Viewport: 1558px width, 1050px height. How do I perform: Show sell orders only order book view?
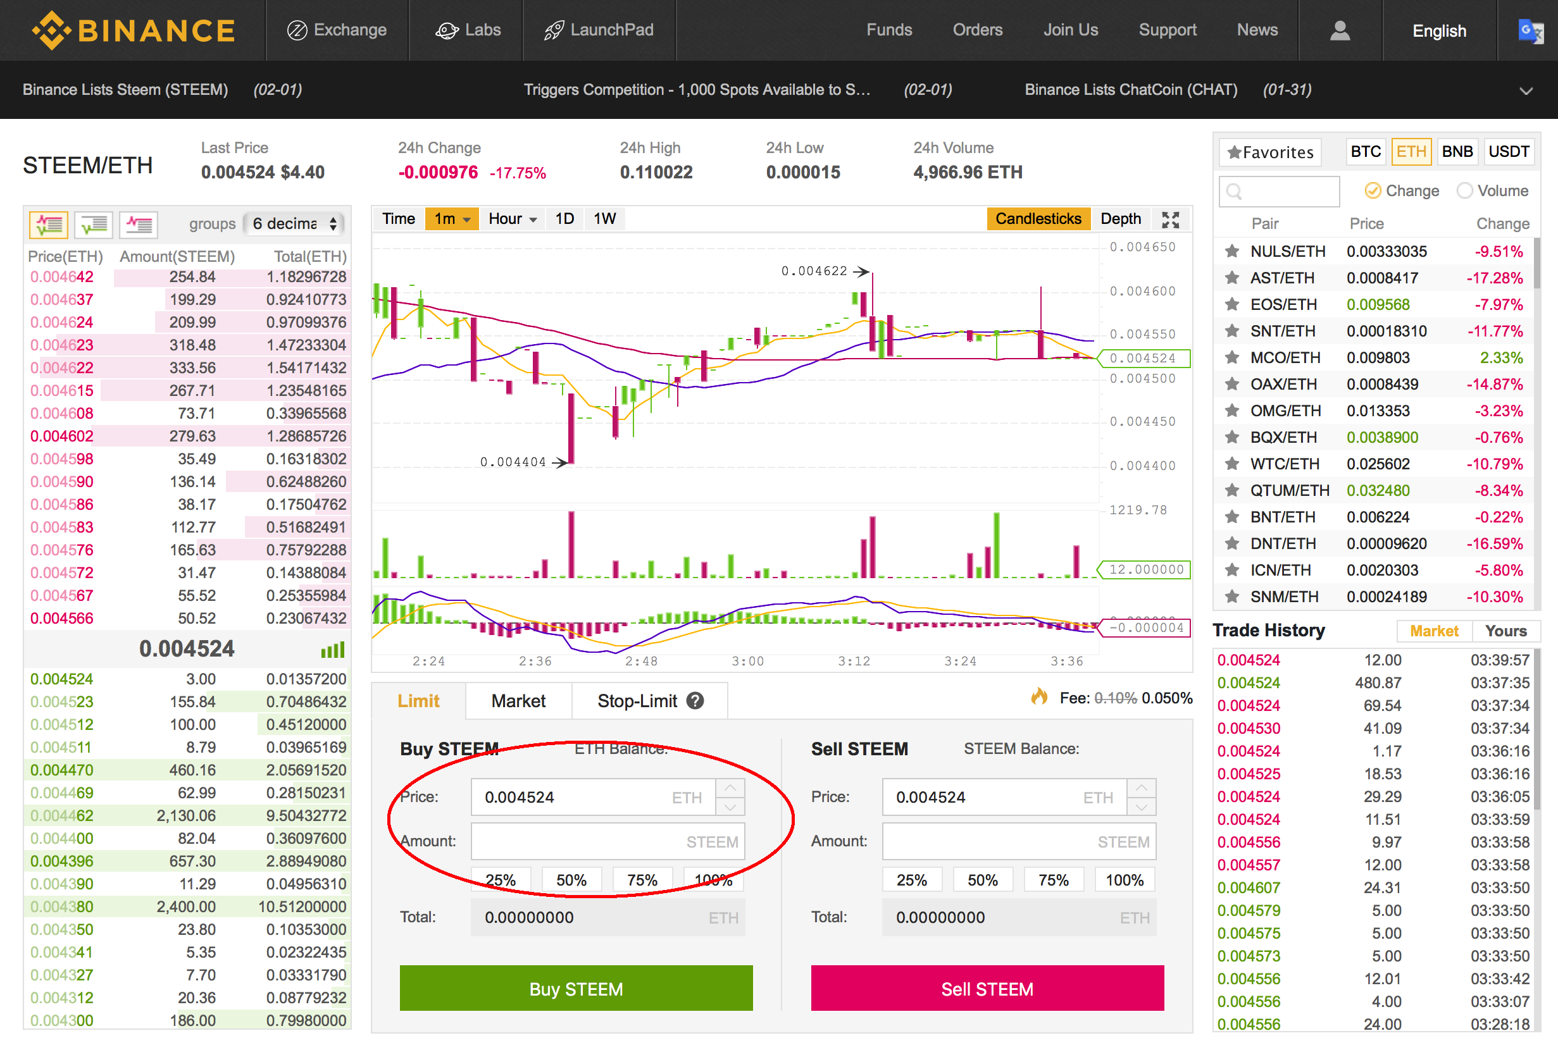138,225
